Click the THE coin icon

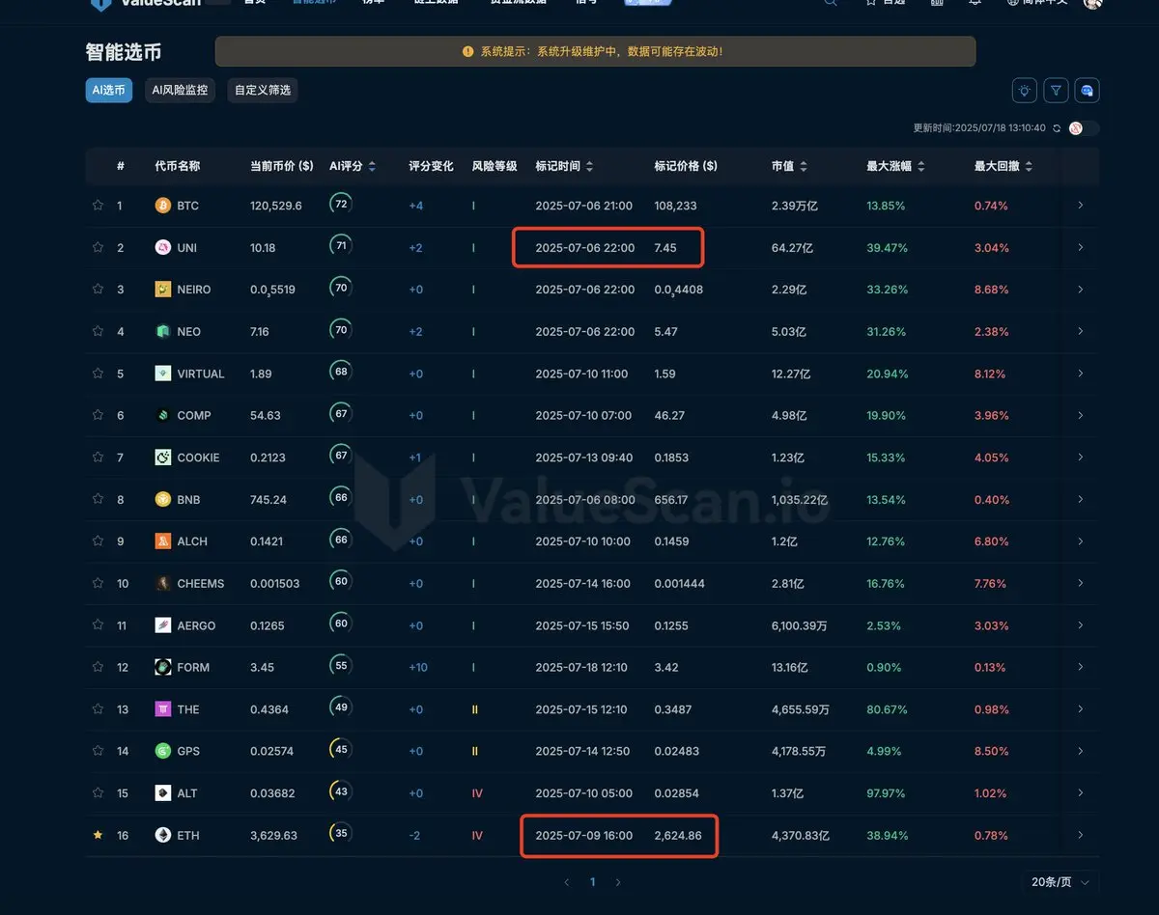[163, 709]
